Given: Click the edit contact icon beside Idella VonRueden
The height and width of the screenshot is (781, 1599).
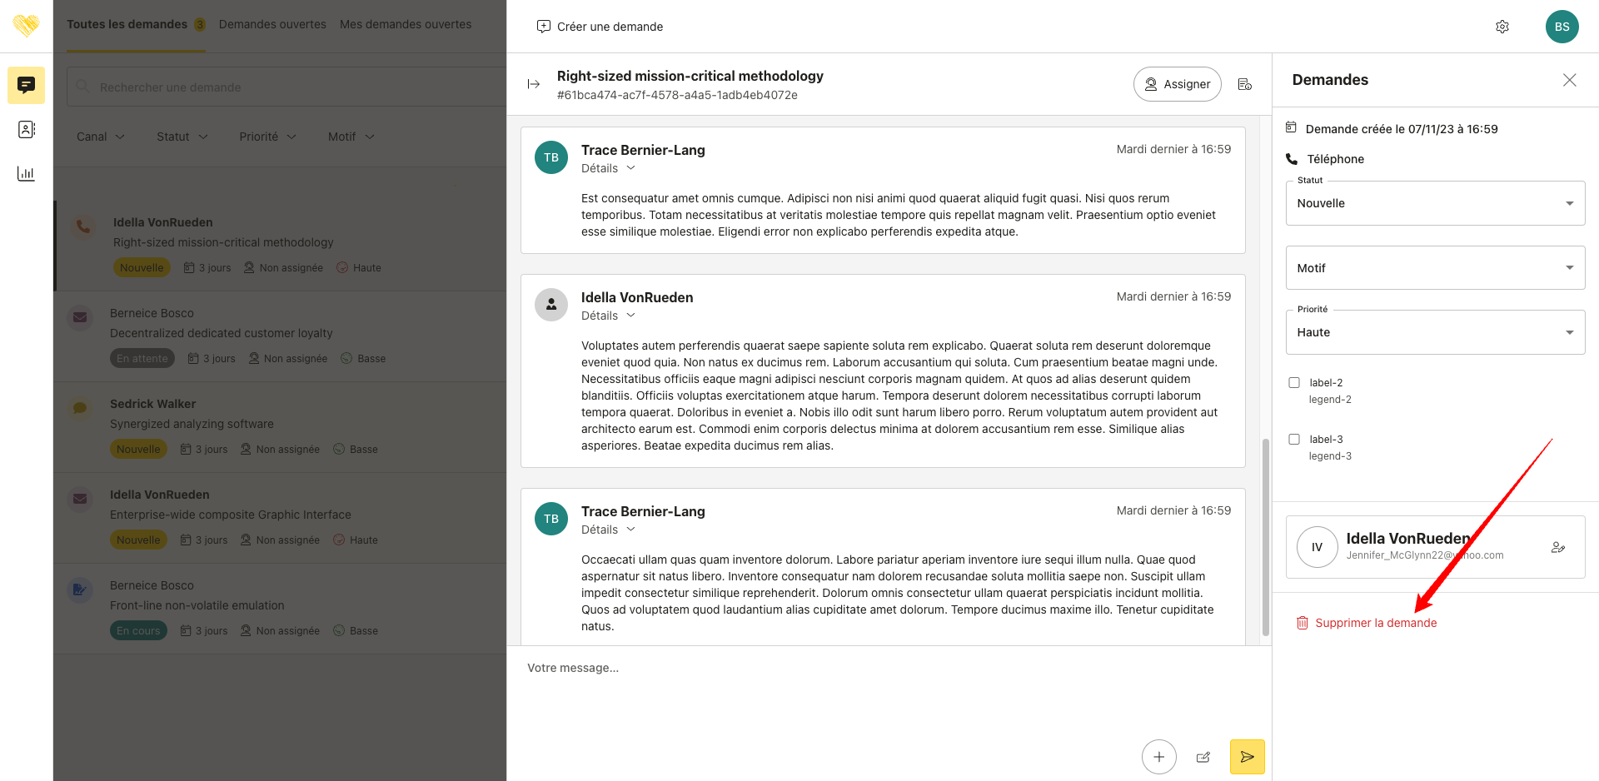Looking at the screenshot, I should 1558,547.
